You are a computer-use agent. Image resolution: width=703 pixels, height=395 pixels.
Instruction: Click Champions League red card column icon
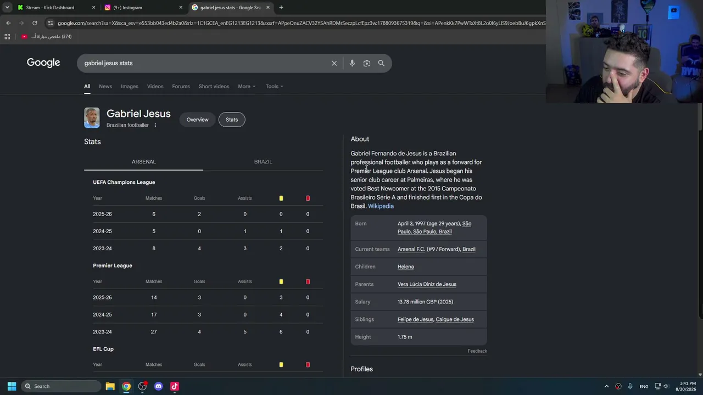click(x=308, y=198)
